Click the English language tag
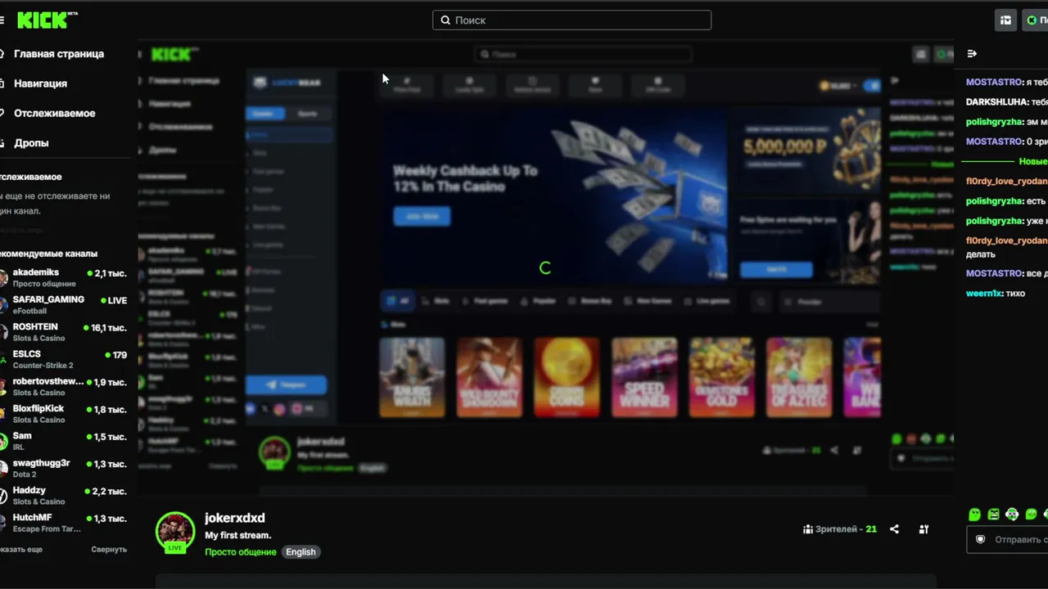Screen dimensions: 1048x589 300,552
